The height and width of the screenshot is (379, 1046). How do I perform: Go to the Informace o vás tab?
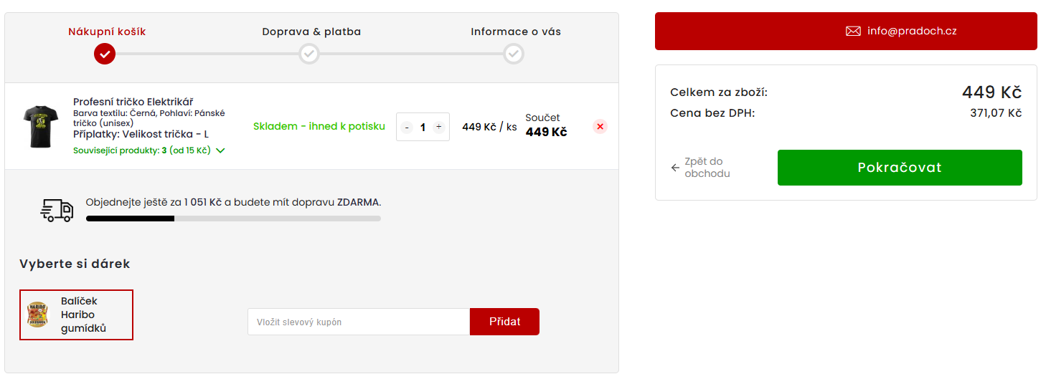516,32
